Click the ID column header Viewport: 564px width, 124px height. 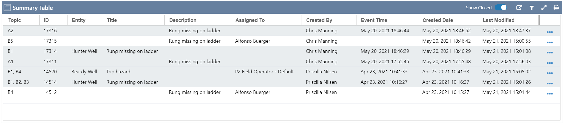pyautogui.click(x=46, y=20)
